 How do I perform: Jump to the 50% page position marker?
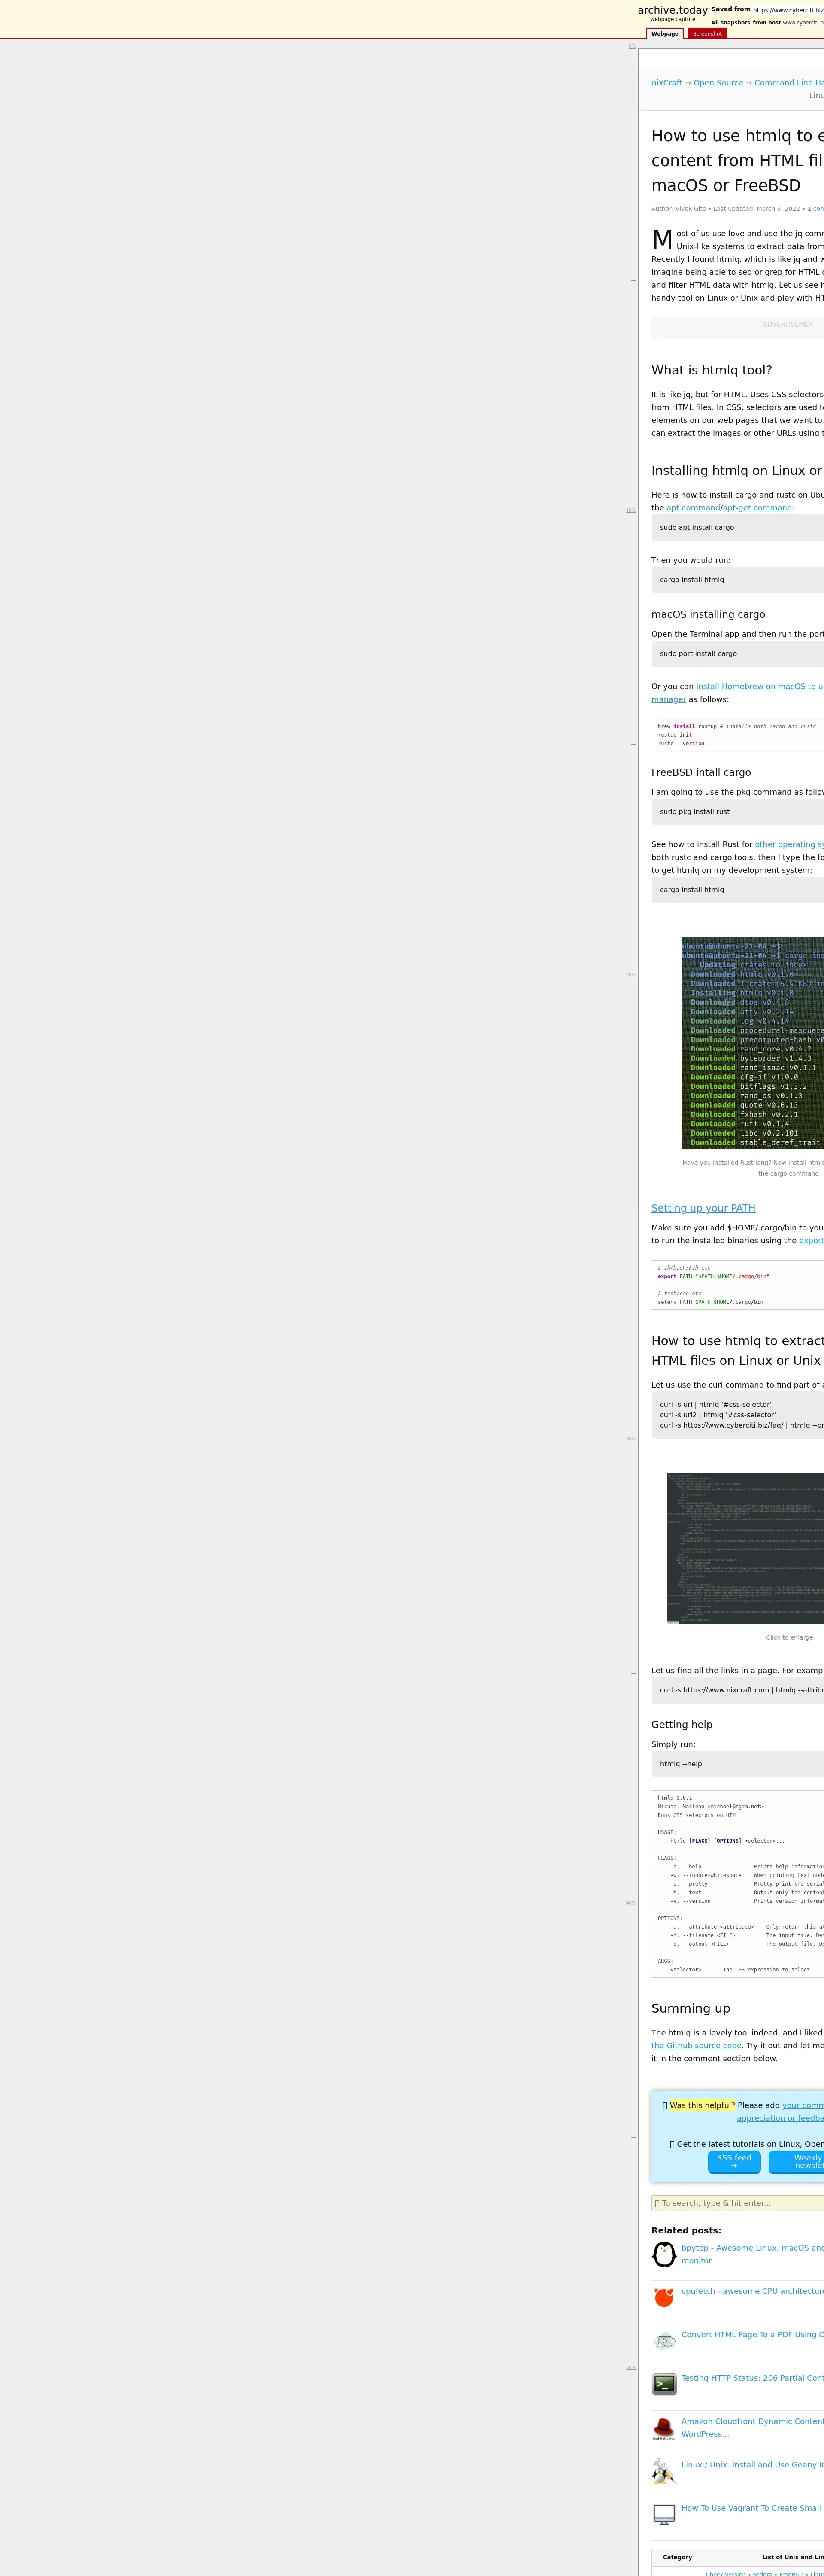631,2367
